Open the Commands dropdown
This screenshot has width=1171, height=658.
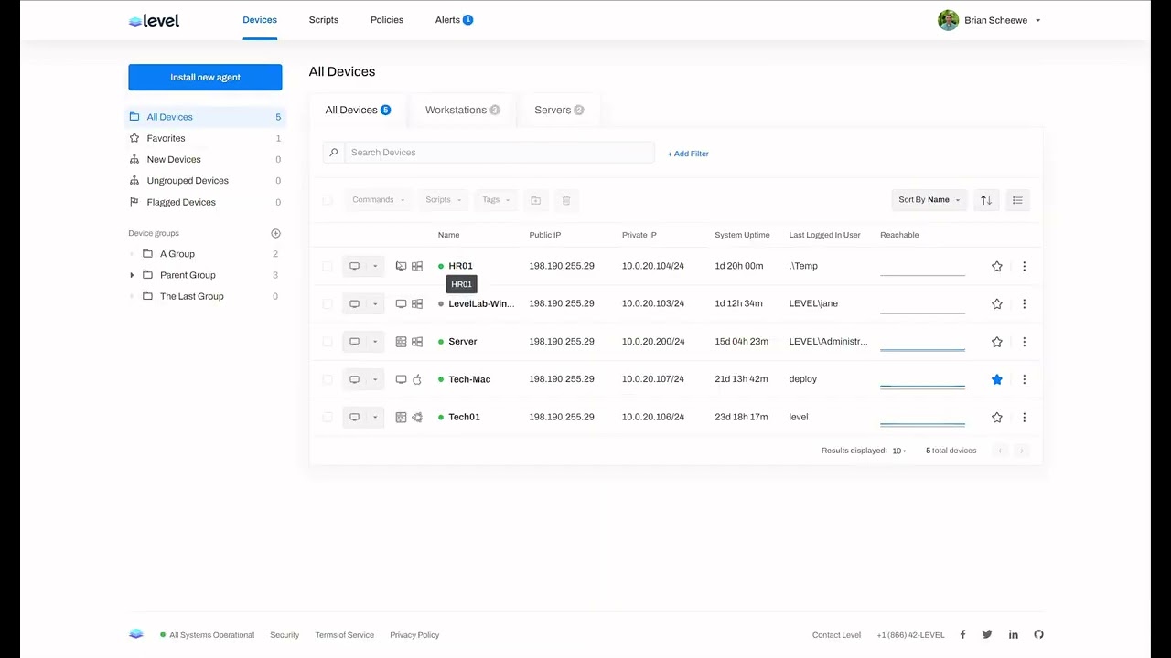pos(378,200)
